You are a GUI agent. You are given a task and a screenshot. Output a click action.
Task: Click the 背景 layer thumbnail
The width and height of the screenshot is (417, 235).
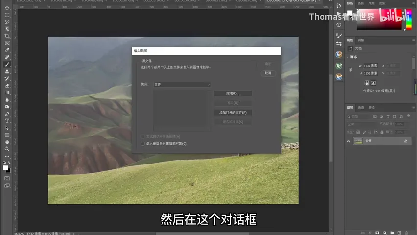(x=358, y=141)
